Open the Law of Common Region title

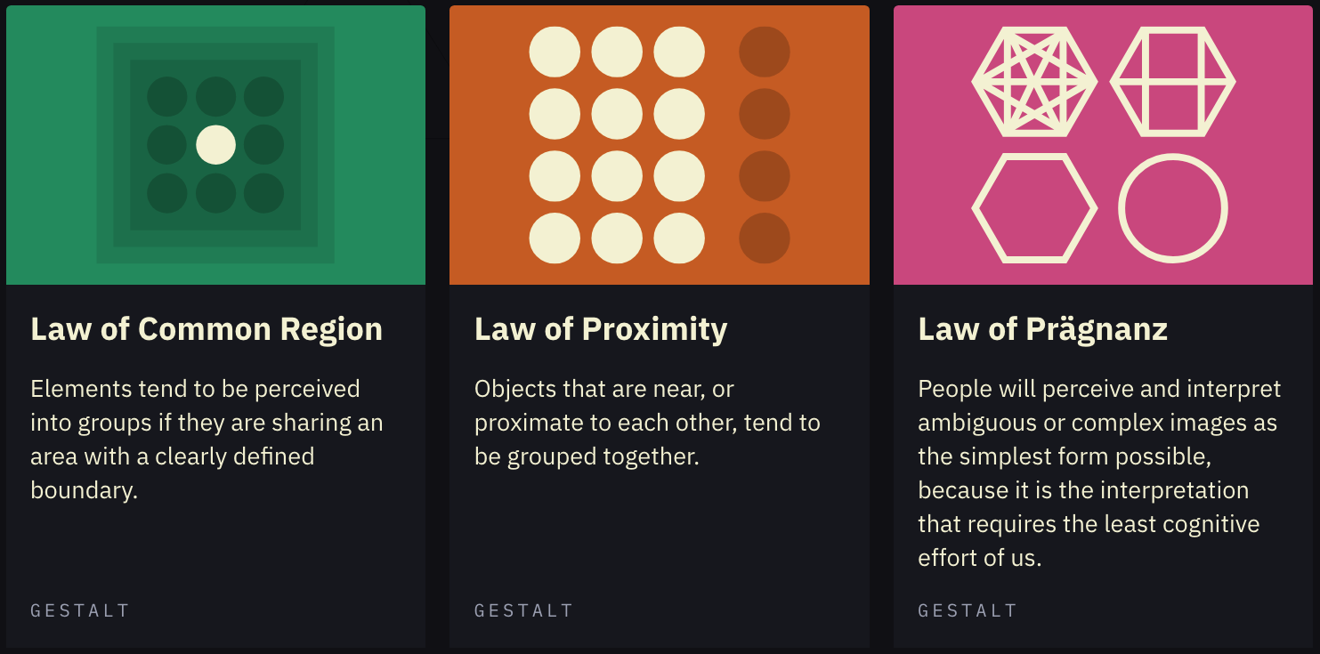coord(207,329)
